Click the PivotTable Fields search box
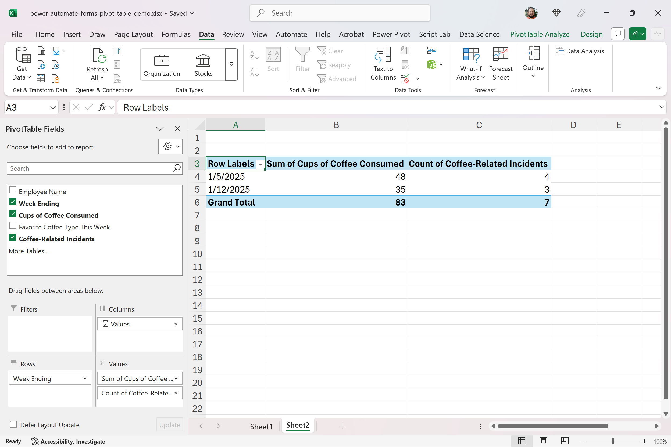671x447 pixels. tap(90, 168)
